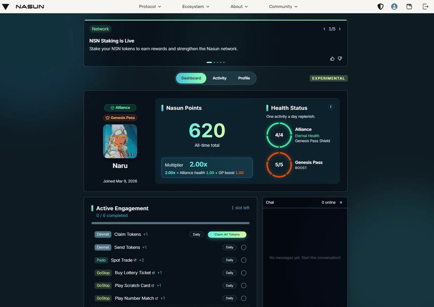Go to previous announcement banner slide
The image size is (434, 307).
tap(324, 29)
